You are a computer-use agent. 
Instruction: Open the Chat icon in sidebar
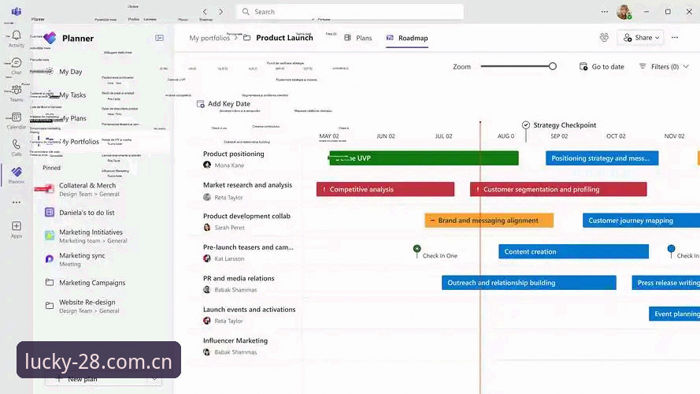click(x=17, y=62)
